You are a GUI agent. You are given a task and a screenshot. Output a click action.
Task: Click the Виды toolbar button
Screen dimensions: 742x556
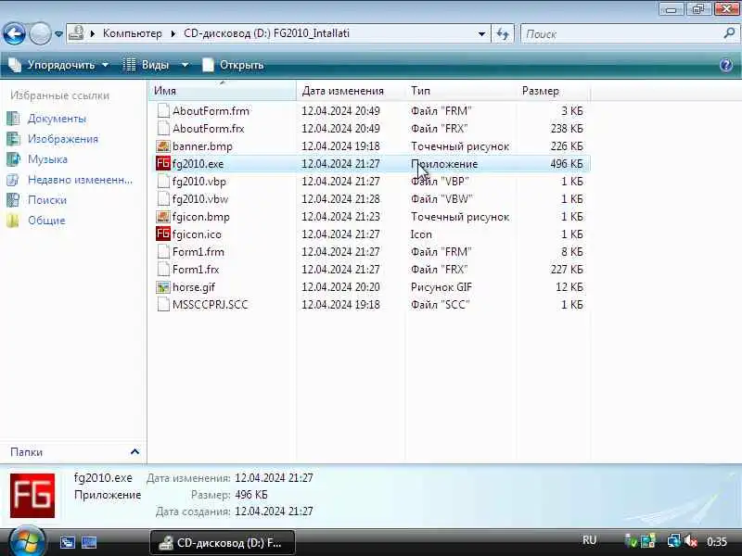pos(146,65)
